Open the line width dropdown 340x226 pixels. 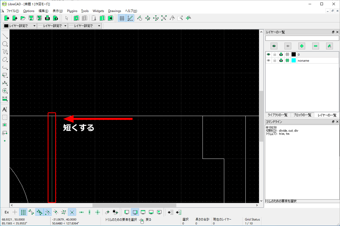[x=52, y=26]
